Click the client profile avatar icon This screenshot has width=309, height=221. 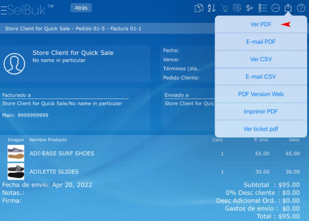(14, 64)
